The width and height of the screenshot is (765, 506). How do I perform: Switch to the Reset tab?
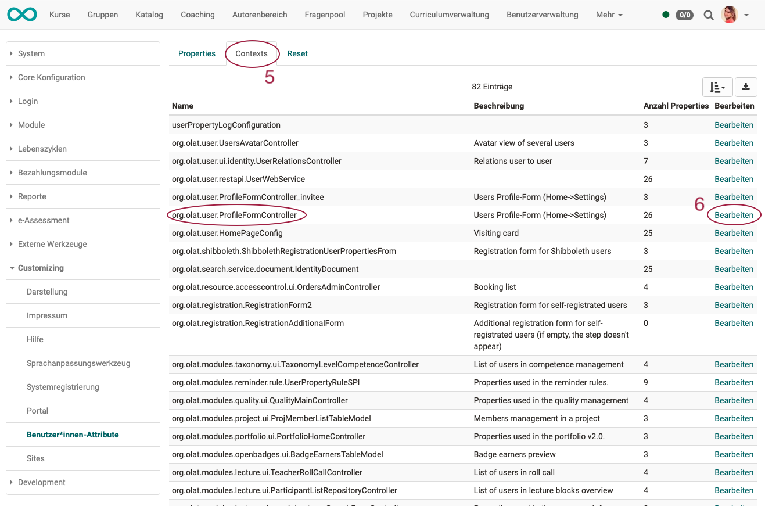297,53
